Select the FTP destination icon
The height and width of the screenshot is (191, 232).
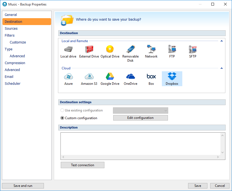[x=172, y=52]
